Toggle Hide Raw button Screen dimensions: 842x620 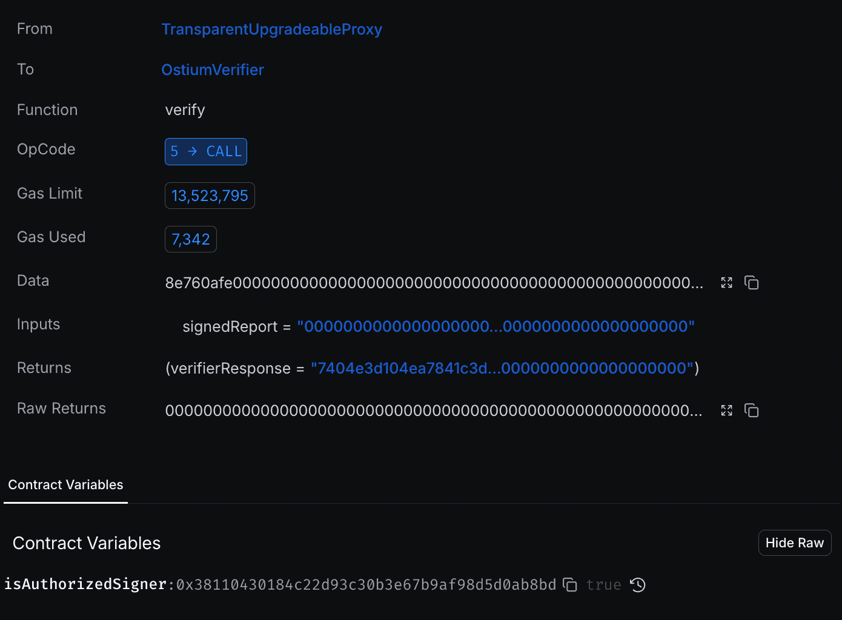795,543
